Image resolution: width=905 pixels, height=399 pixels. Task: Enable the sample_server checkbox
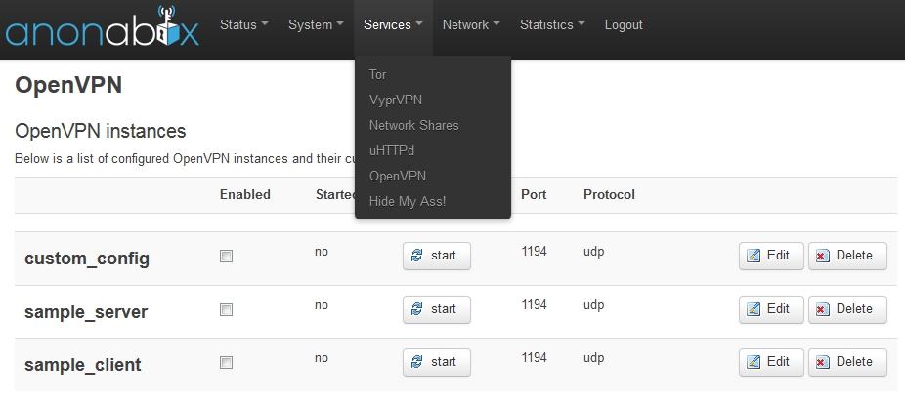(226, 310)
